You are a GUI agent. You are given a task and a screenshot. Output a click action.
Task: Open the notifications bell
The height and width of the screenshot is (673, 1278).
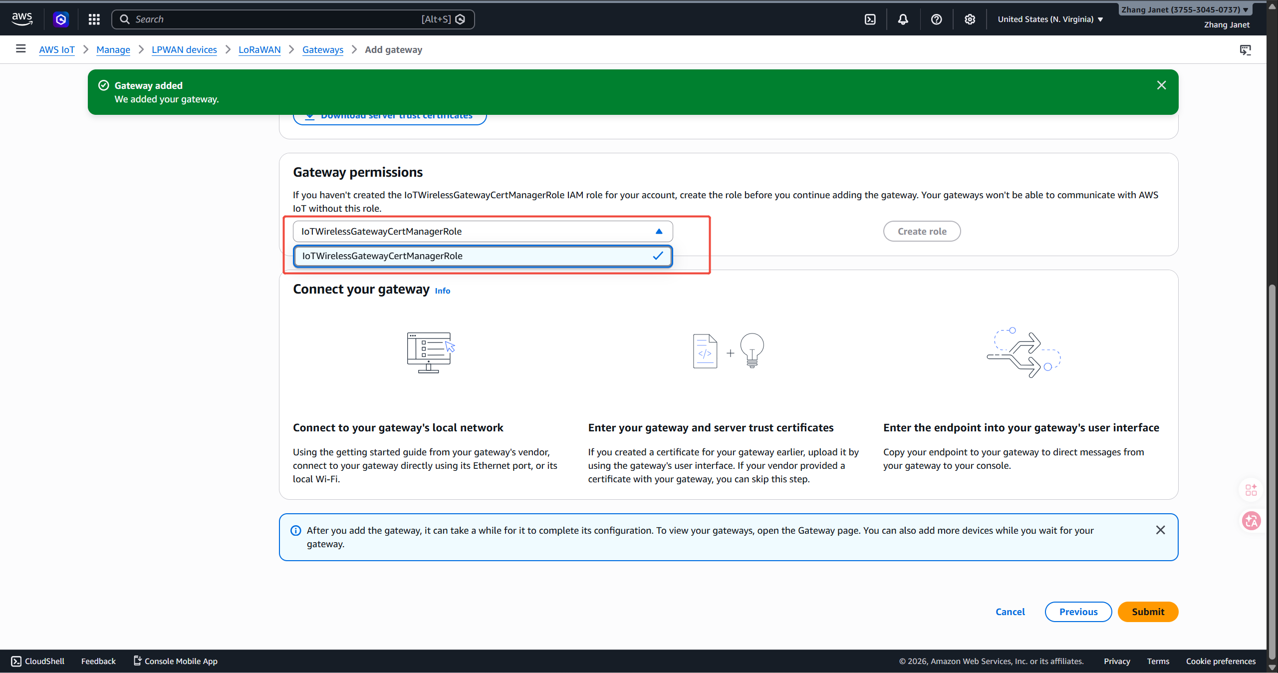[x=903, y=19]
